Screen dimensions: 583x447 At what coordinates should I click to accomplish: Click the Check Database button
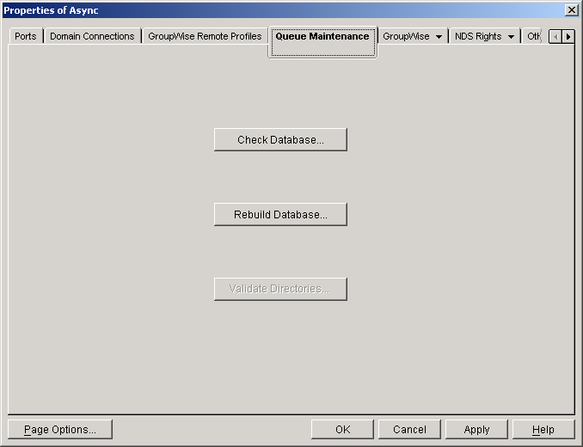(280, 140)
